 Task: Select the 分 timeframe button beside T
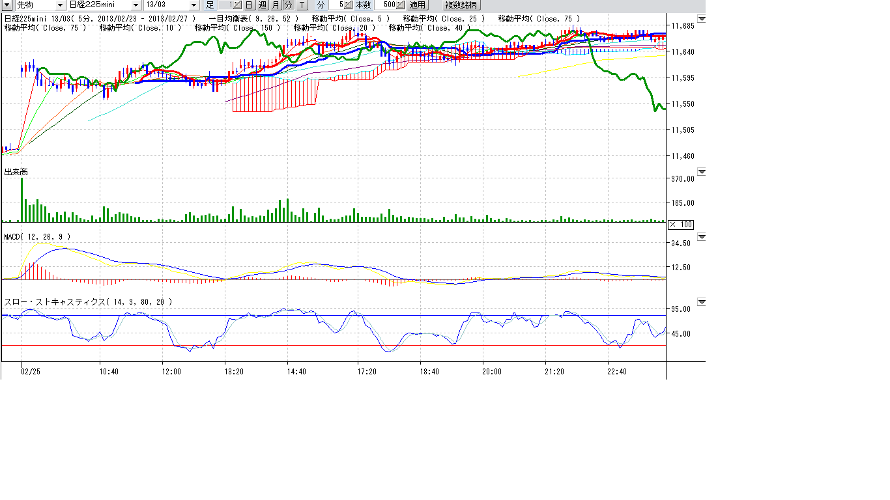288,5
